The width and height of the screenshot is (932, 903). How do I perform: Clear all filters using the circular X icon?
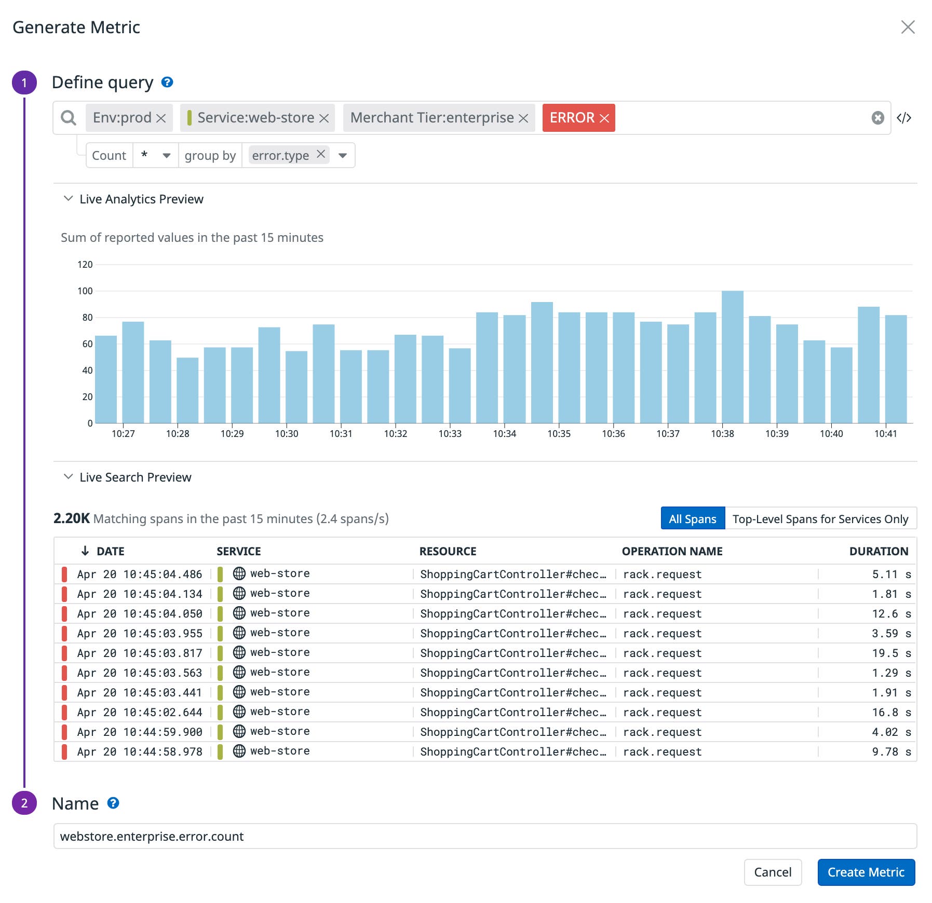click(x=877, y=118)
